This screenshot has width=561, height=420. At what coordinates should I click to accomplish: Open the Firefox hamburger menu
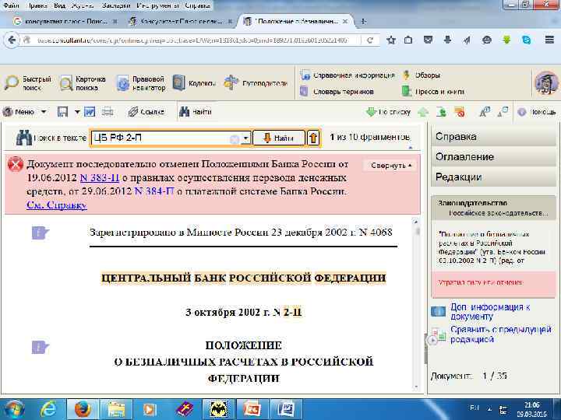[x=549, y=40]
